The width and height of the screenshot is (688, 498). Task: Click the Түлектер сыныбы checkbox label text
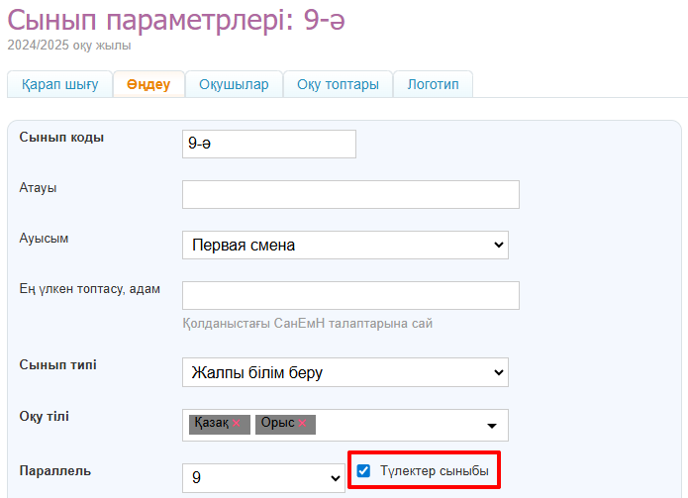tap(434, 471)
